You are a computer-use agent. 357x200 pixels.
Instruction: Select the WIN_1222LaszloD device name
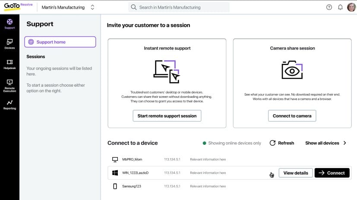pyautogui.click(x=135, y=173)
